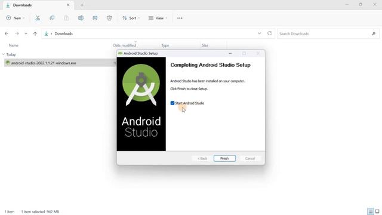This screenshot has height=215, width=382.
Task: Maximize the File Explorer window
Action: click(361, 4)
